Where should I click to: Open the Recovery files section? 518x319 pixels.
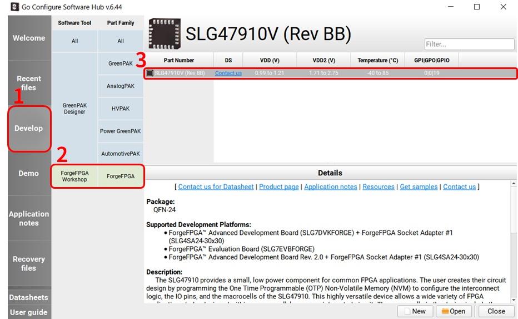(29, 263)
